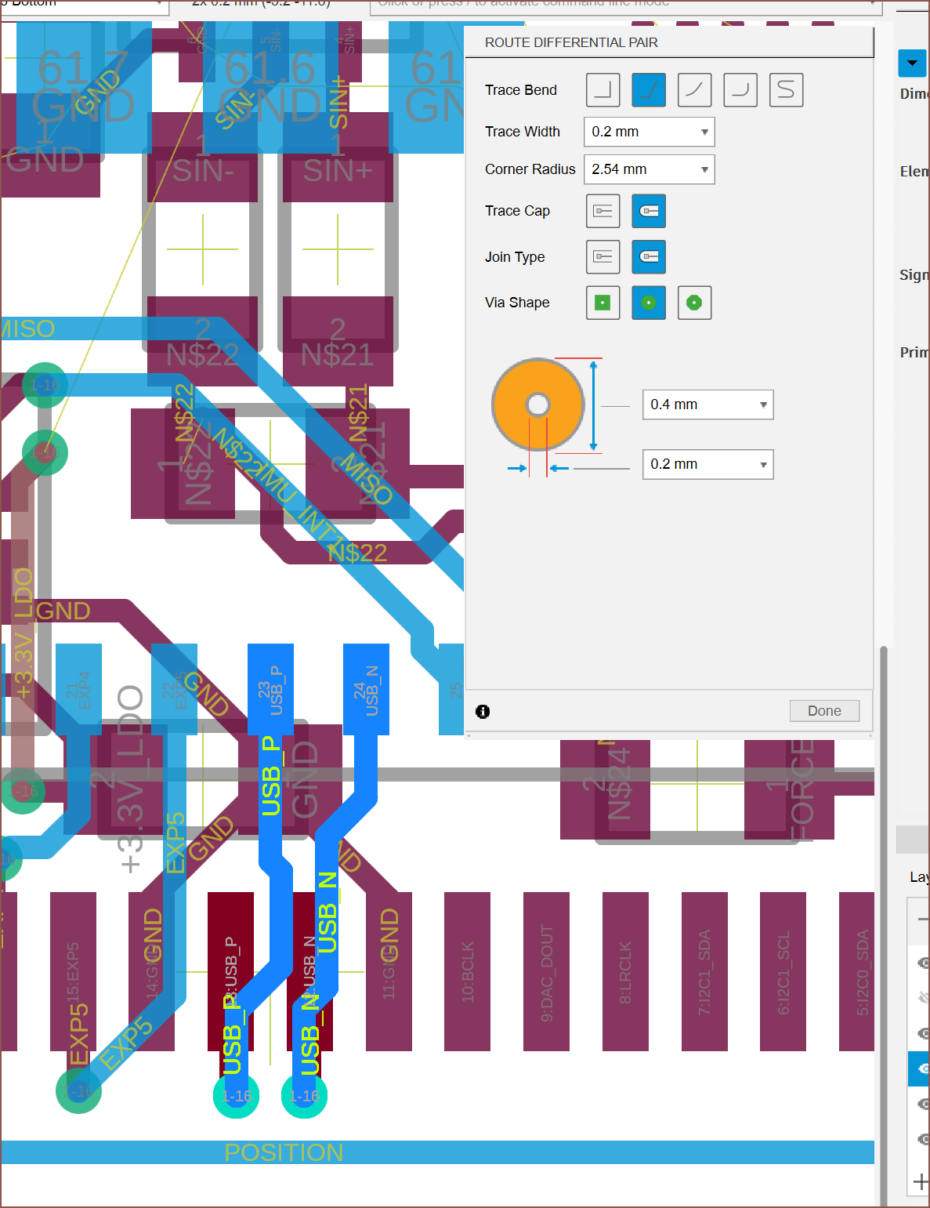930x1208 pixels.
Task: Open the Corner Radius dropdown
Action: (x=649, y=169)
